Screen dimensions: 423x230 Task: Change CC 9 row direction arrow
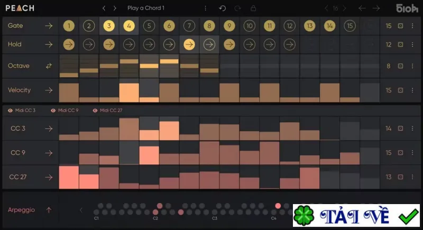[49, 153]
